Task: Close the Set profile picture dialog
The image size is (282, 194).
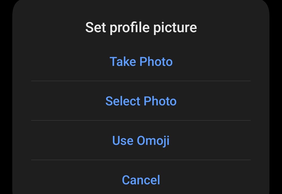Action: pos(141,180)
